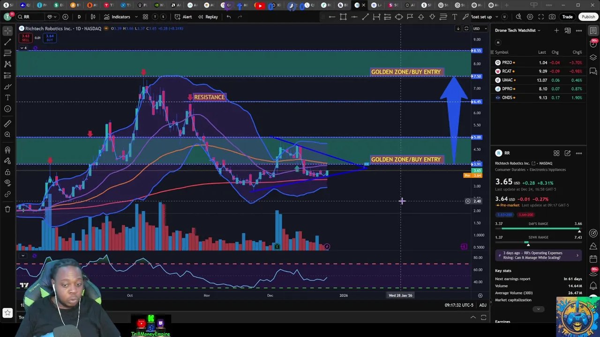This screenshot has width=600, height=337.
Task: Open the alerts alarm icon in right sidebar
Action: tap(593, 44)
